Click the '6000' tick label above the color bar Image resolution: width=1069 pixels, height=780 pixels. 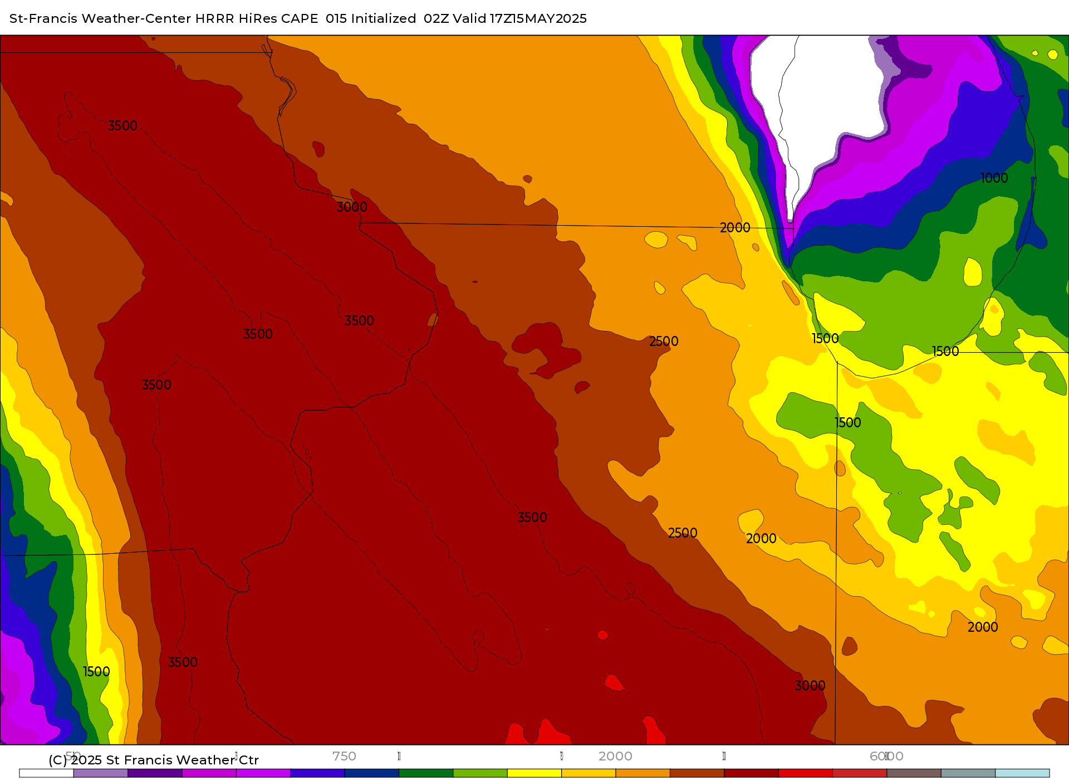pos(886,756)
